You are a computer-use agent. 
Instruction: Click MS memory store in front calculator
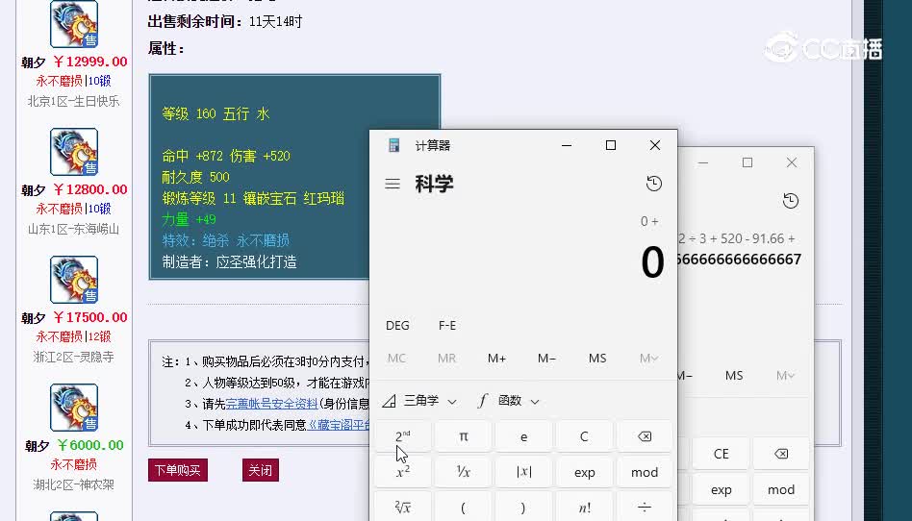click(597, 359)
